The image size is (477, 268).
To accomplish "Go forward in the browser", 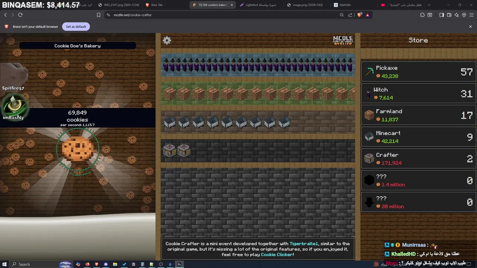I will coord(13,15).
